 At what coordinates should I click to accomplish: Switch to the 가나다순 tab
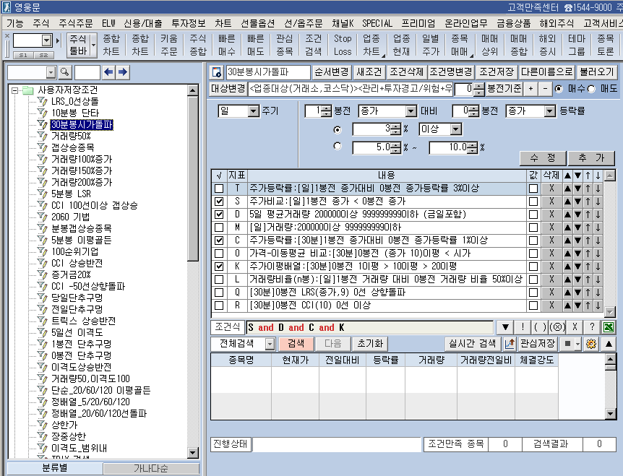(152, 468)
